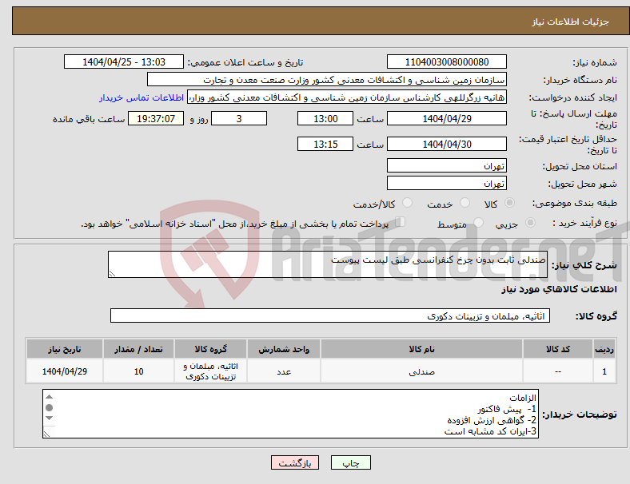Image resolution: width=630 pixels, height=484 pixels.
Task: Click the goods group field اثاثیه، مبلمان
Action: click(330, 315)
